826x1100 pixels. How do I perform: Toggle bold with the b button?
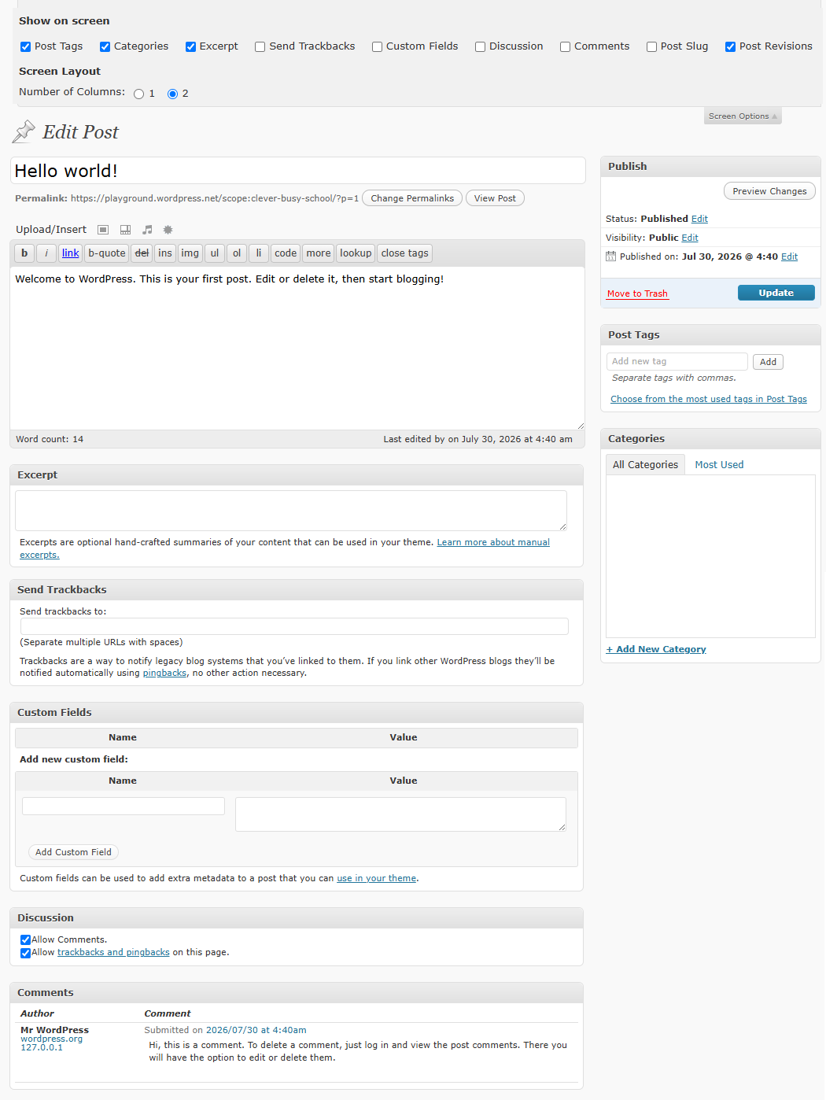click(x=24, y=253)
